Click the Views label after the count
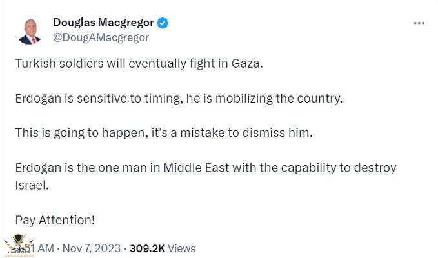The image size is (438, 258). click(x=181, y=248)
